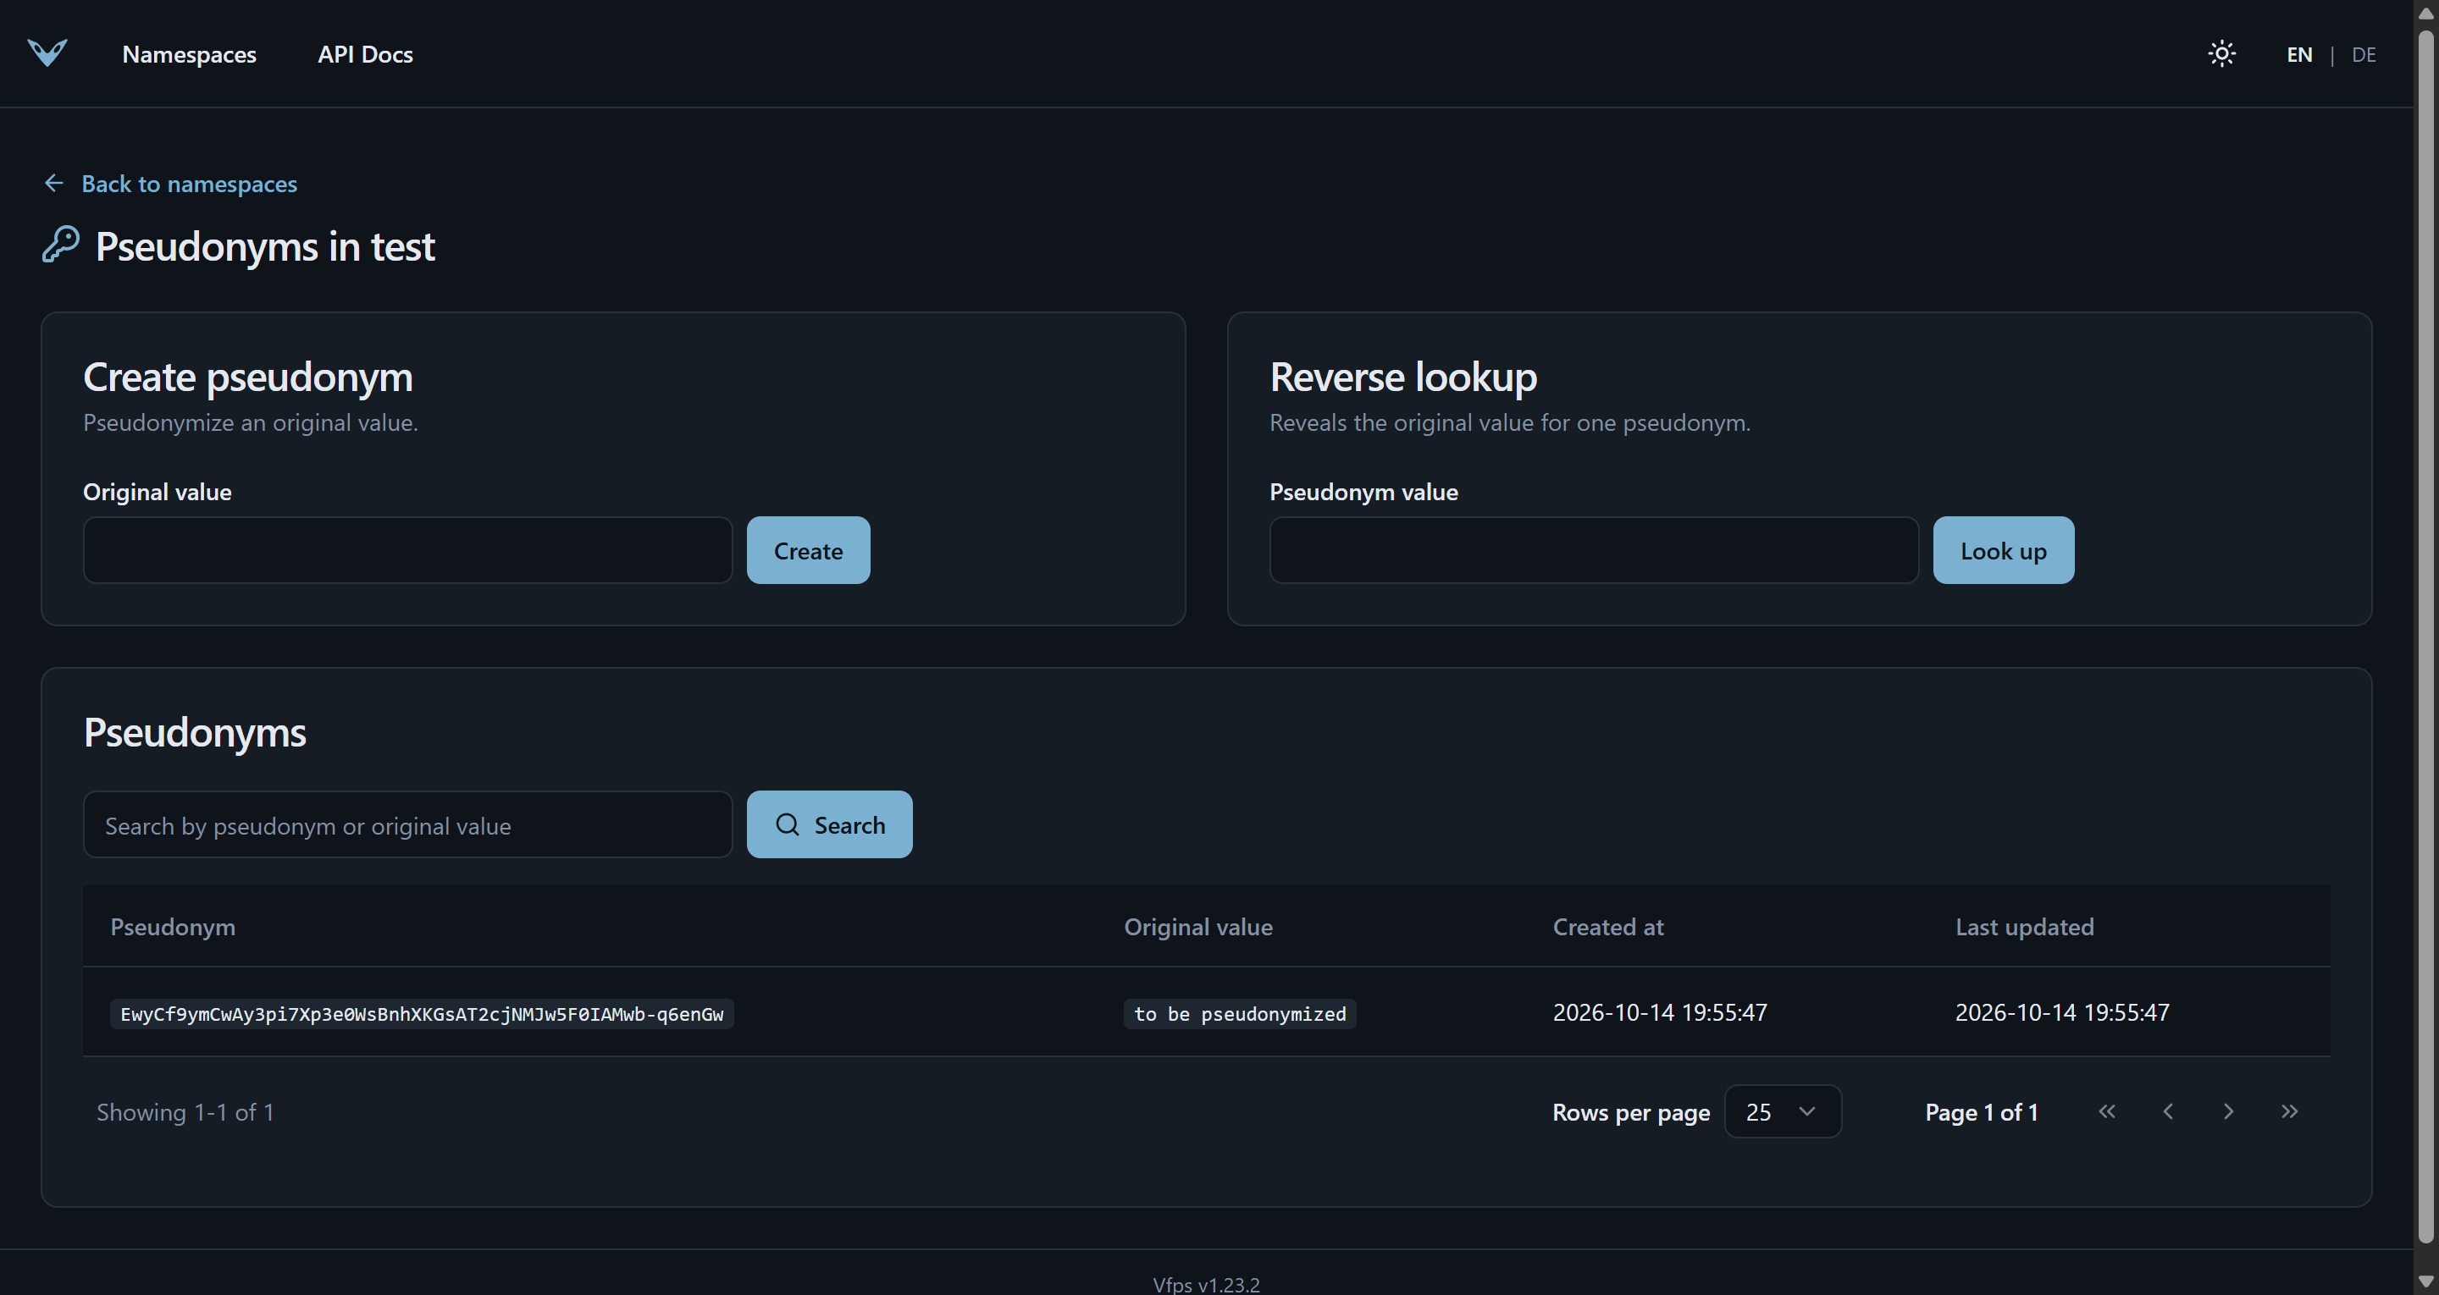Click the Look up button
Screen dimensions: 2439x1295
[x=2003, y=550]
